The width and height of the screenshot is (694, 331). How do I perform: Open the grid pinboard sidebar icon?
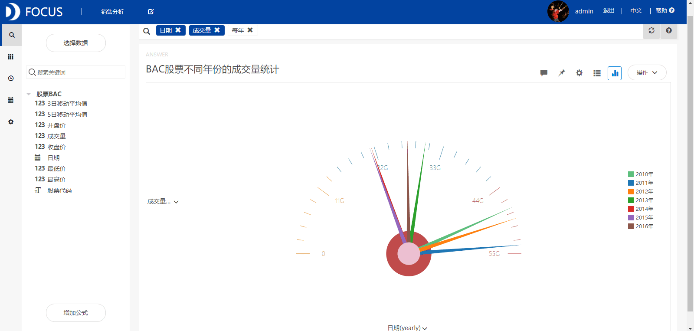coord(11,57)
